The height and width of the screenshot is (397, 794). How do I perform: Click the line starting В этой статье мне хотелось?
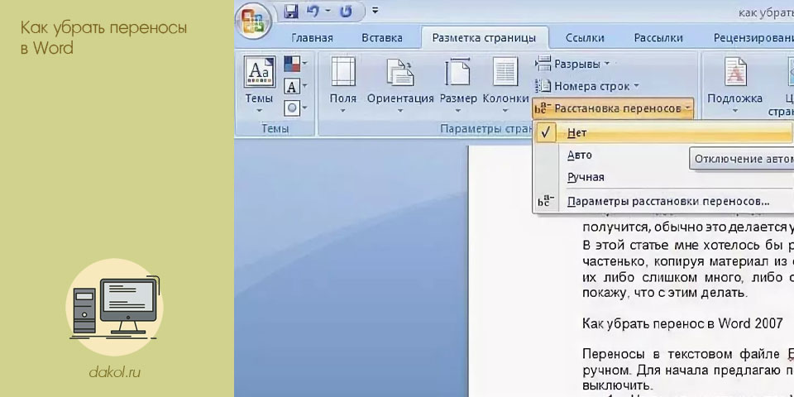pyautogui.click(x=687, y=246)
